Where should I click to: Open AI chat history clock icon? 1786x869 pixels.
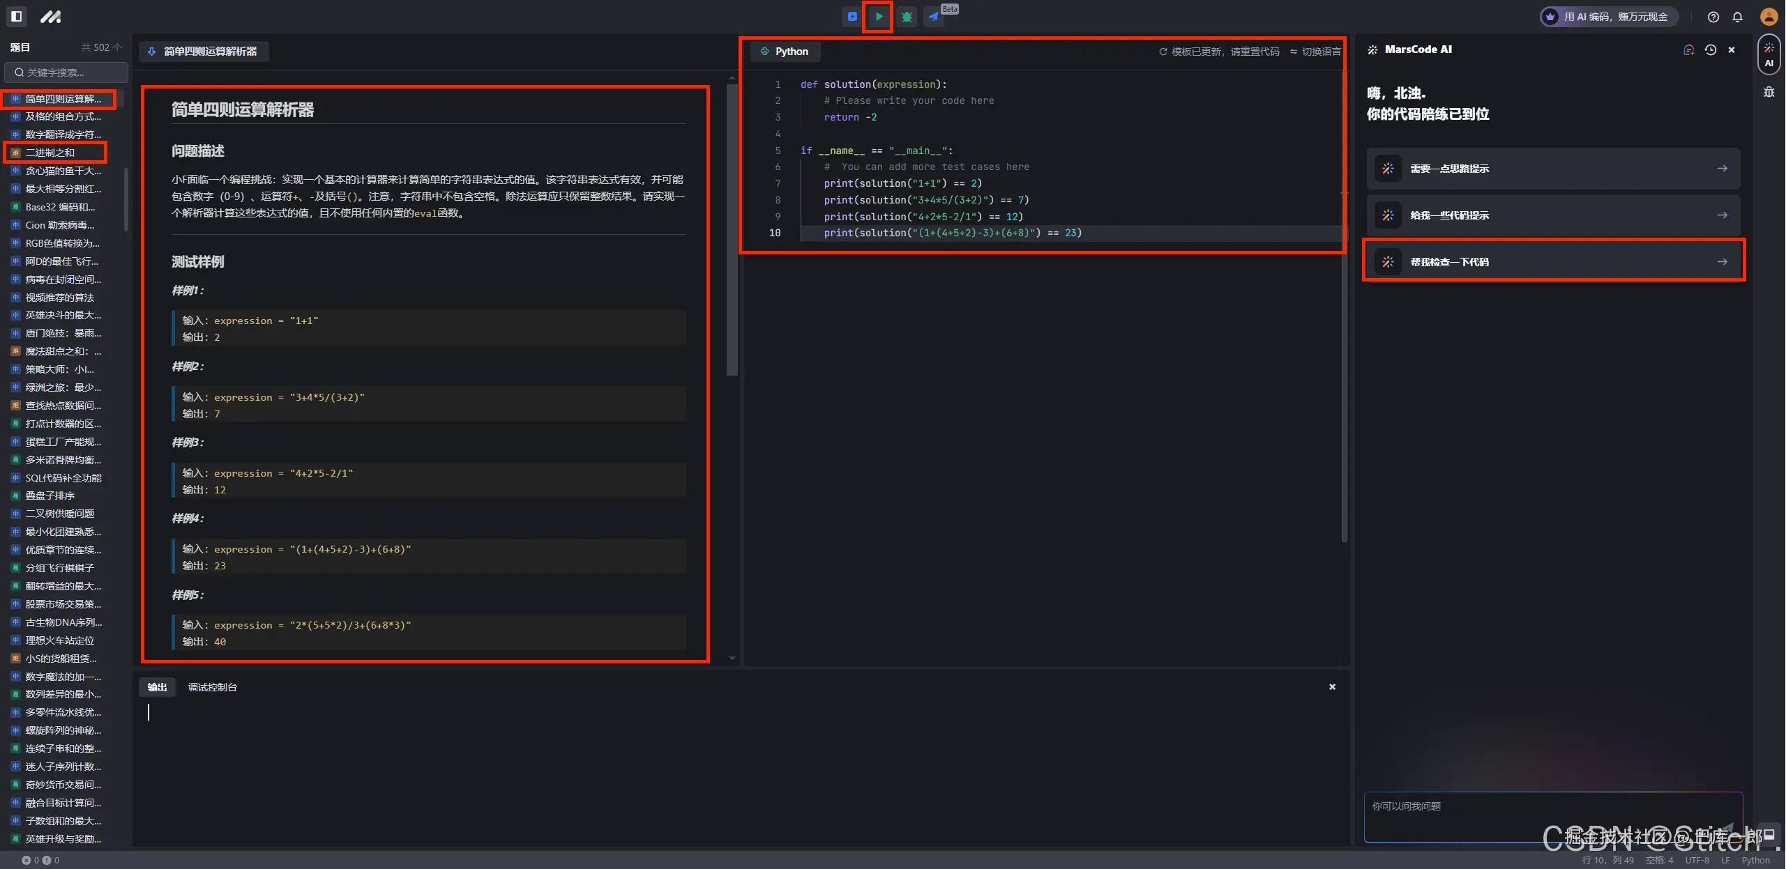point(1710,50)
